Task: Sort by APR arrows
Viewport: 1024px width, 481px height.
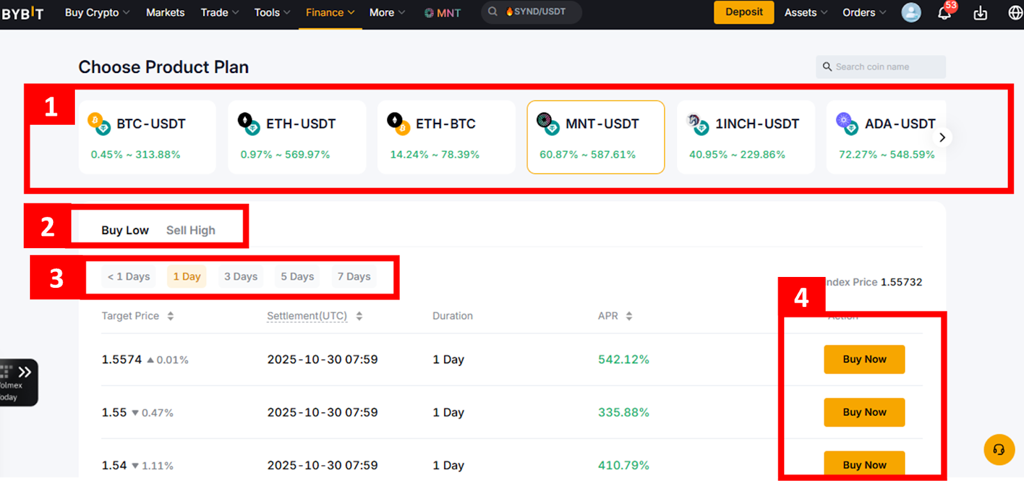Action: coord(629,316)
